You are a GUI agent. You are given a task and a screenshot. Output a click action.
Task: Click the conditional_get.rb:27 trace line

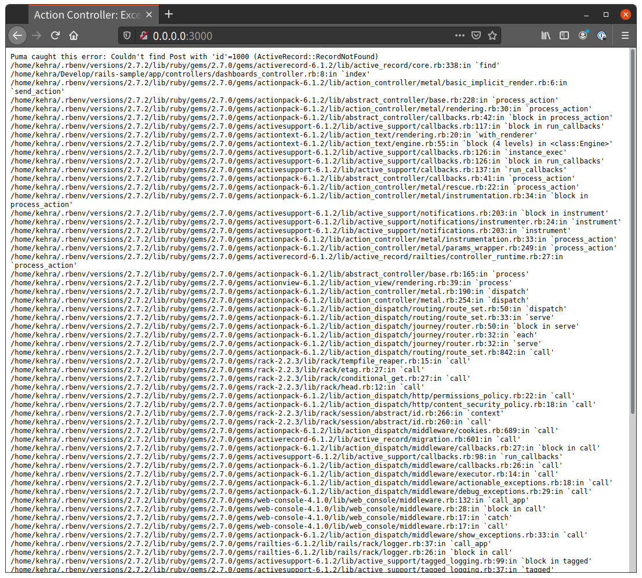pyautogui.click(x=241, y=379)
